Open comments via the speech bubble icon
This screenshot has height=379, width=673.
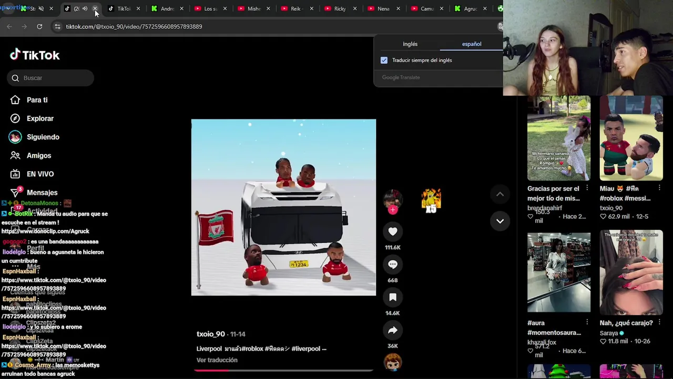(x=393, y=264)
